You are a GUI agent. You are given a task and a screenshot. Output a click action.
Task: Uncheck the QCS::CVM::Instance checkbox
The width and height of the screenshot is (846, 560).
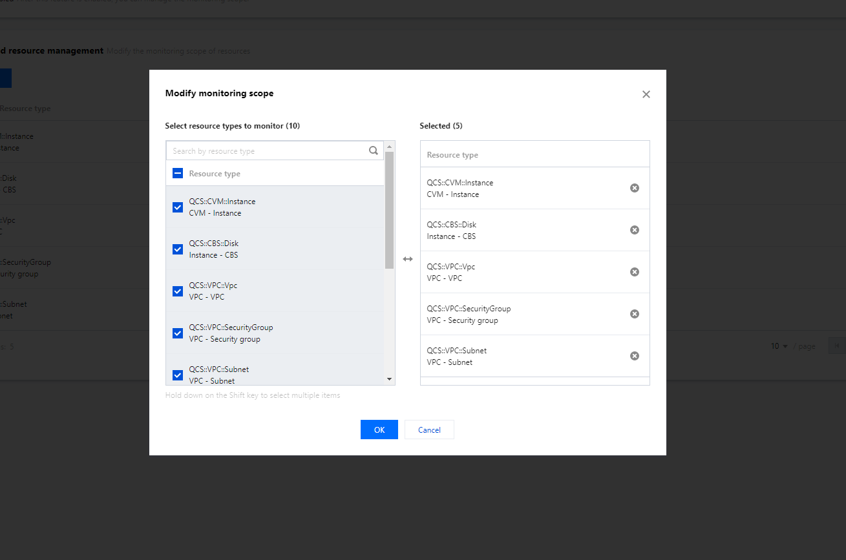click(x=178, y=207)
